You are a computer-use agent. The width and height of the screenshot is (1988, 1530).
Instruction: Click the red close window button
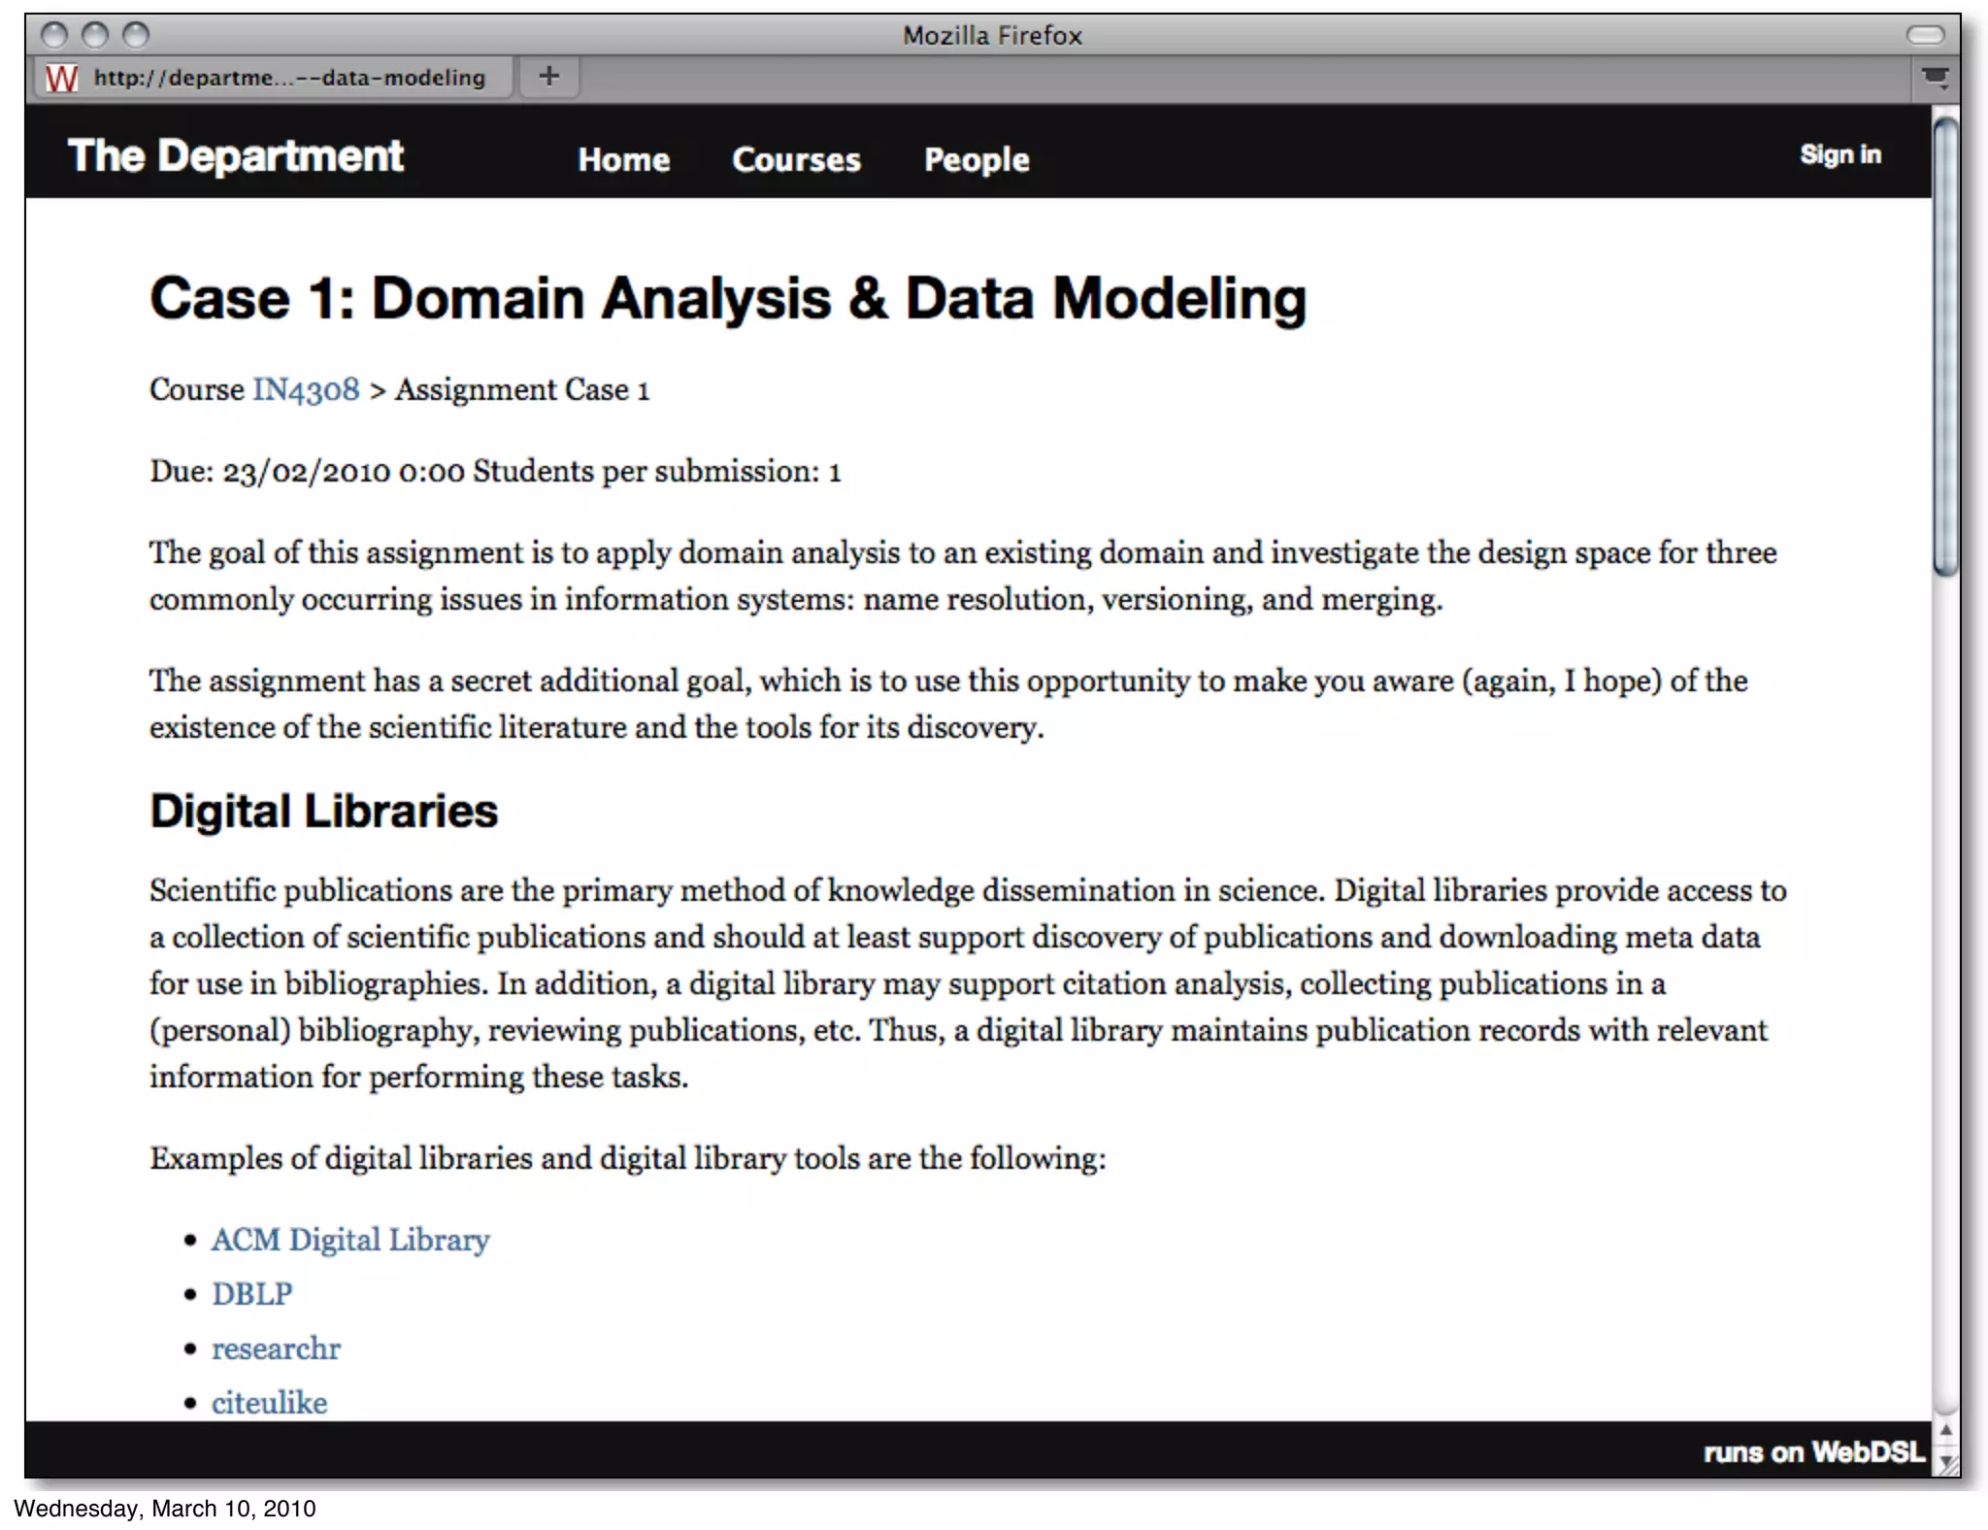[54, 36]
